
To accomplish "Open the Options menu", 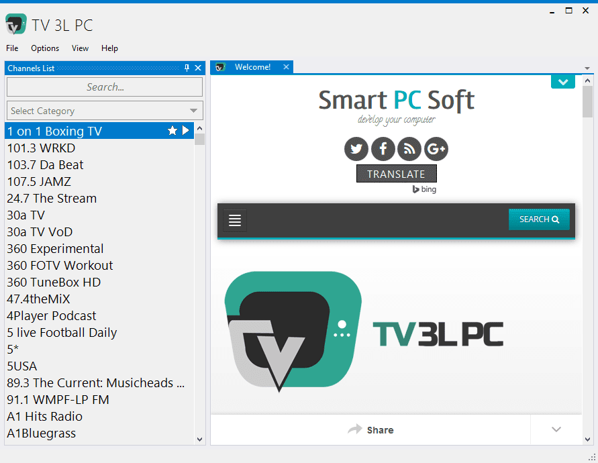I will [x=45, y=48].
